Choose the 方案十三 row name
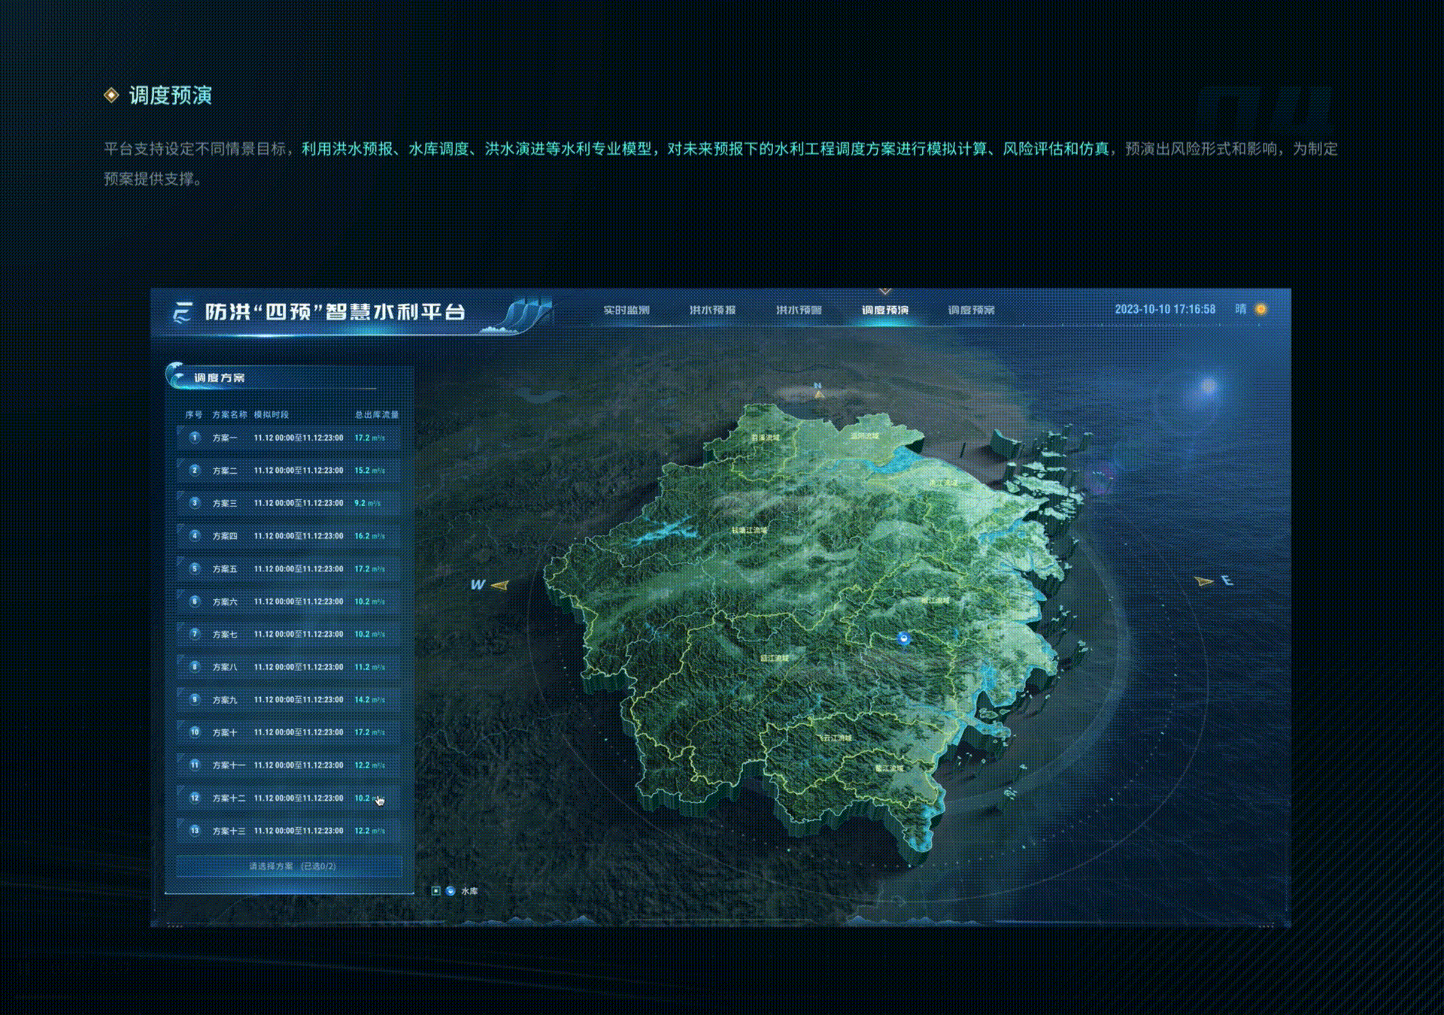This screenshot has width=1444, height=1015. pos(229,831)
